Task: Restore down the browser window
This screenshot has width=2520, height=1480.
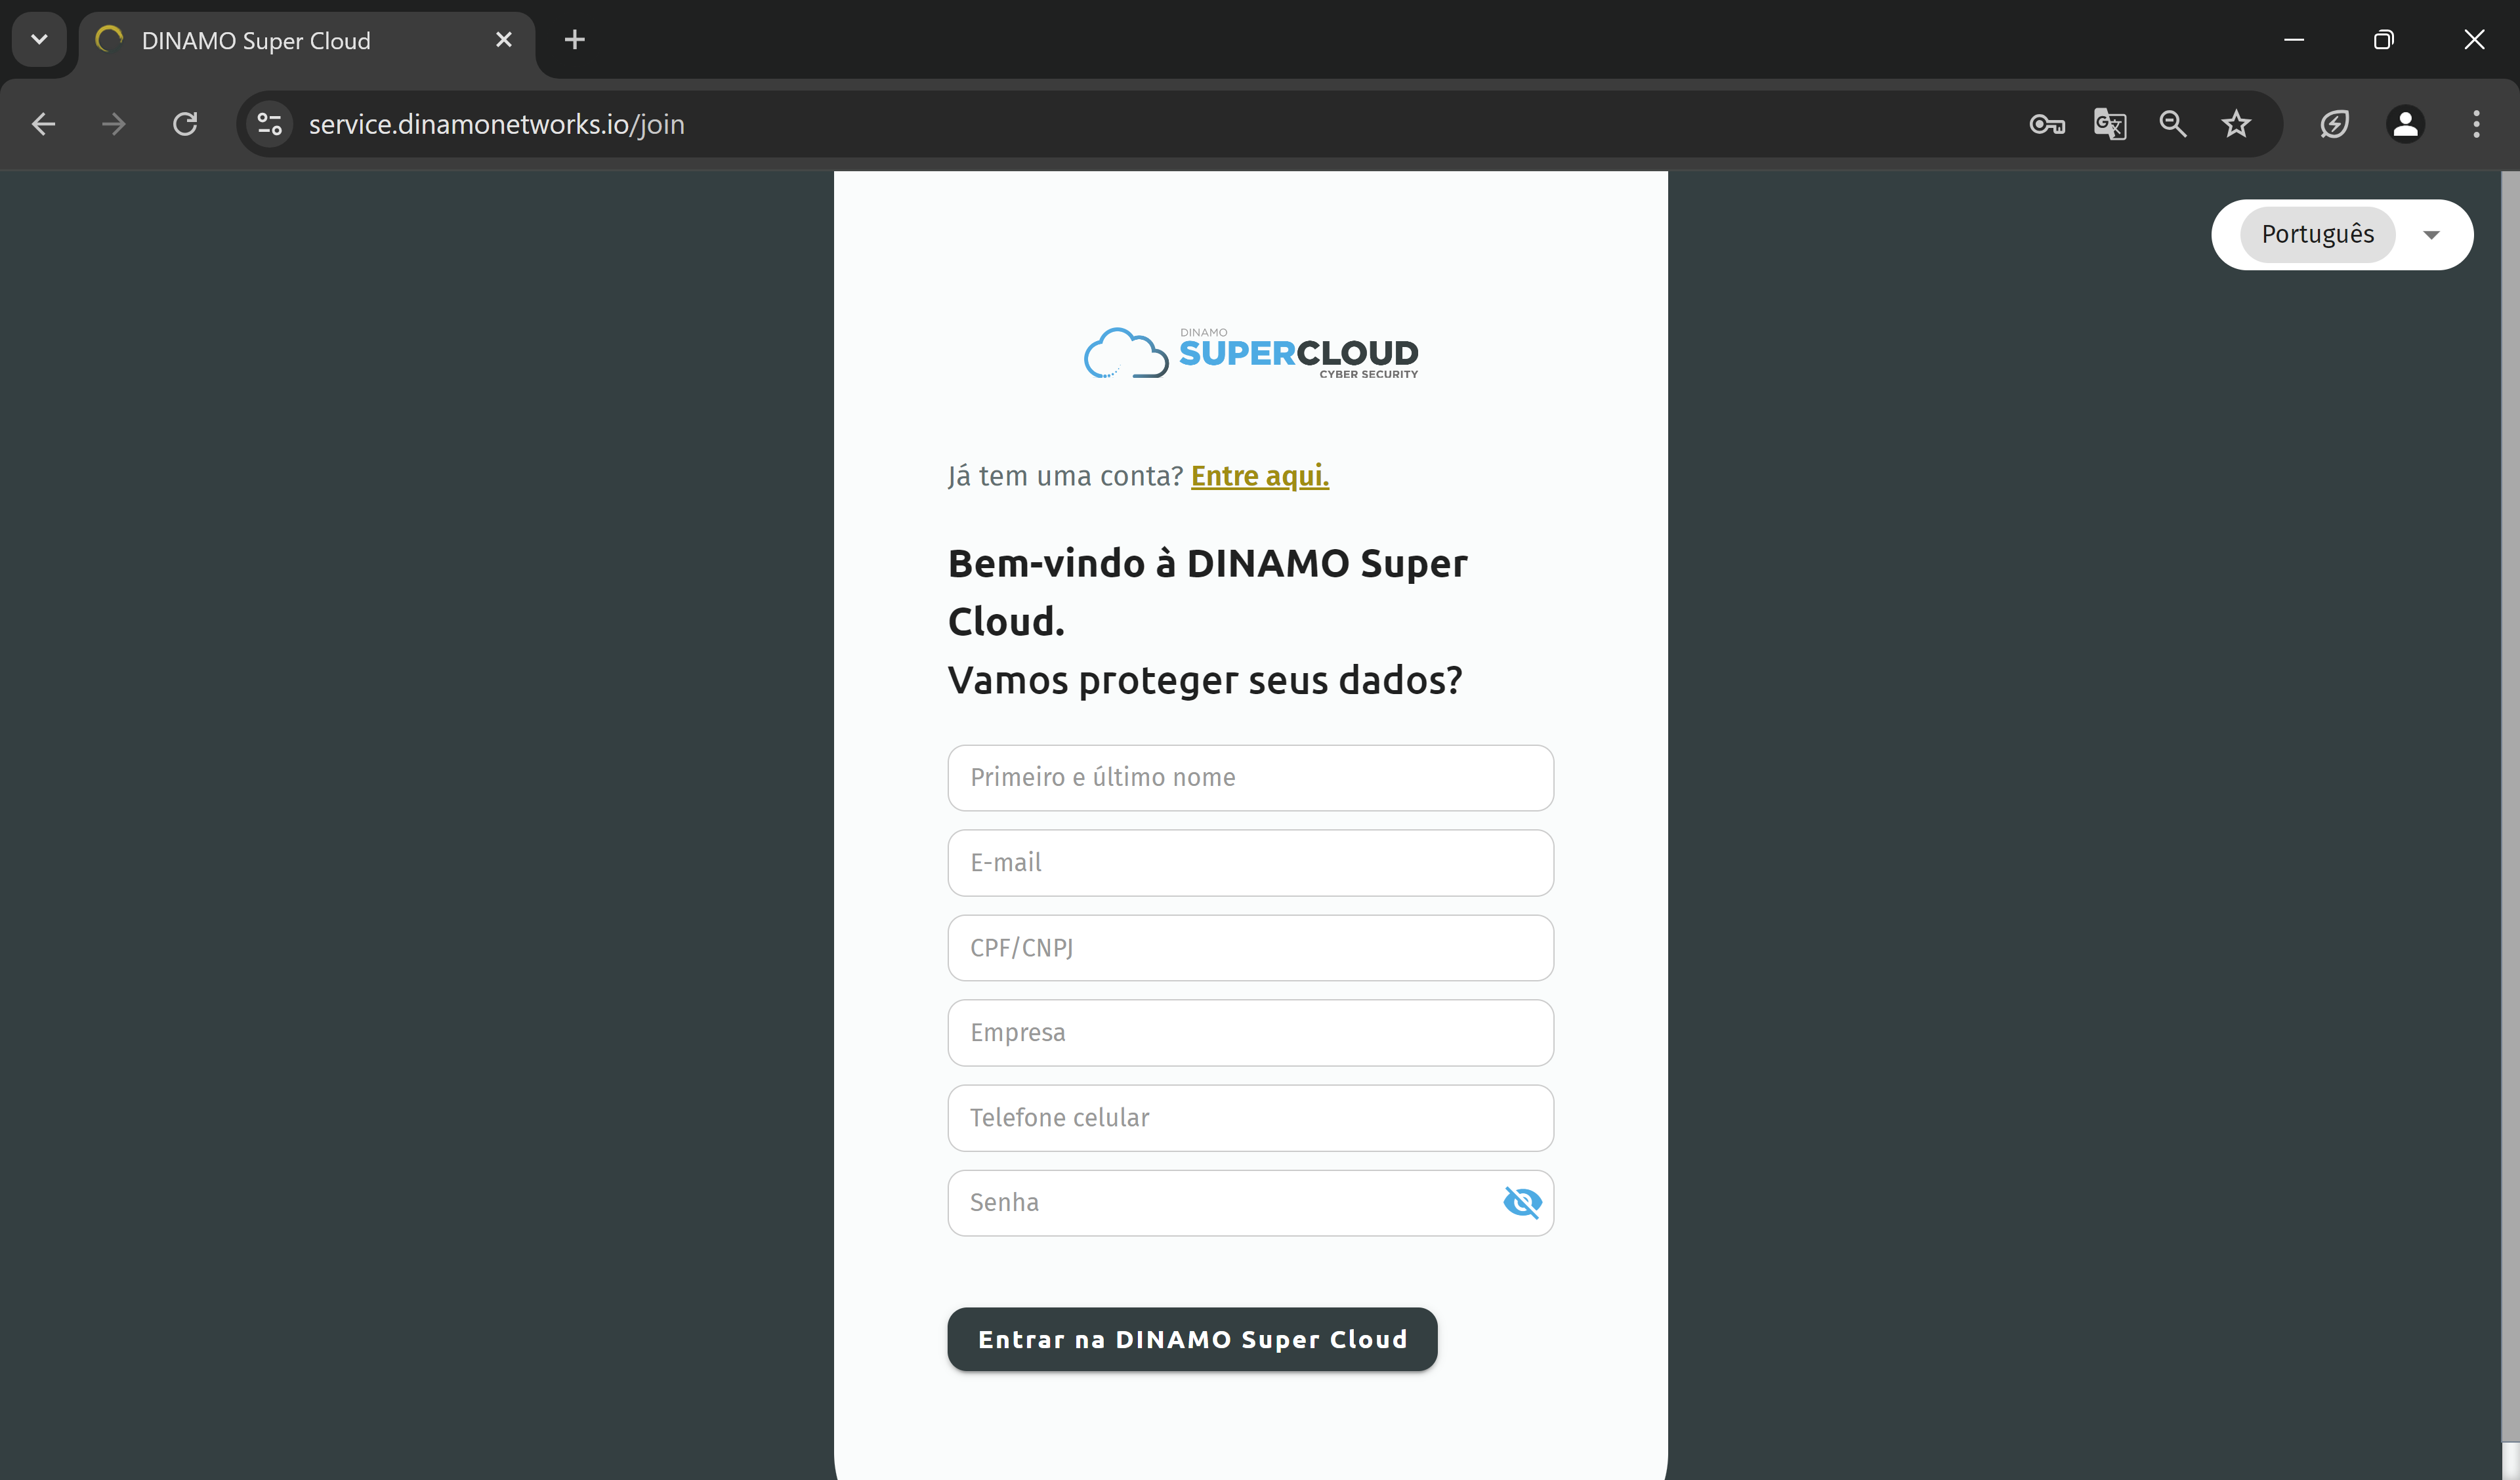Action: pyautogui.click(x=2384, y=40)
